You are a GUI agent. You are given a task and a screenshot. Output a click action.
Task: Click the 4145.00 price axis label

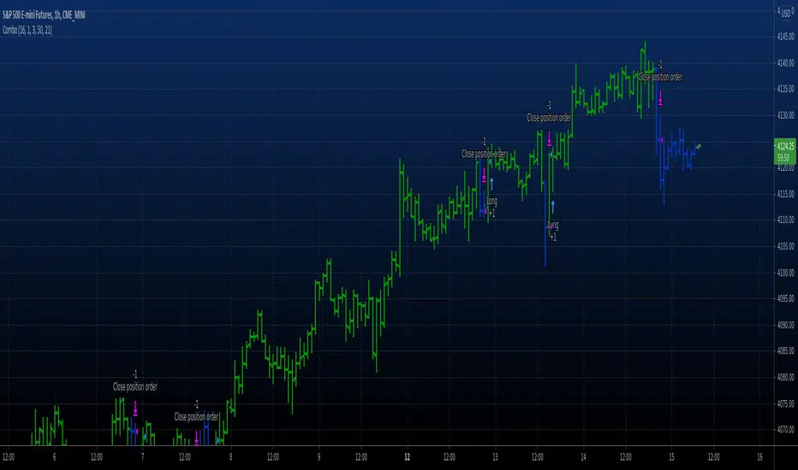tap(785, 37)
